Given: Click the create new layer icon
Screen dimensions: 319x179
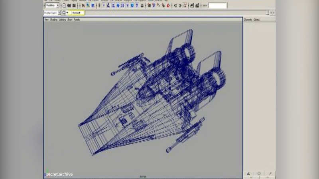Looking at the screenshot, I should (x=64, y=13).
